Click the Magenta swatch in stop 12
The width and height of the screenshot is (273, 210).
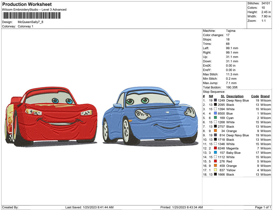click(x=215, y=148)
